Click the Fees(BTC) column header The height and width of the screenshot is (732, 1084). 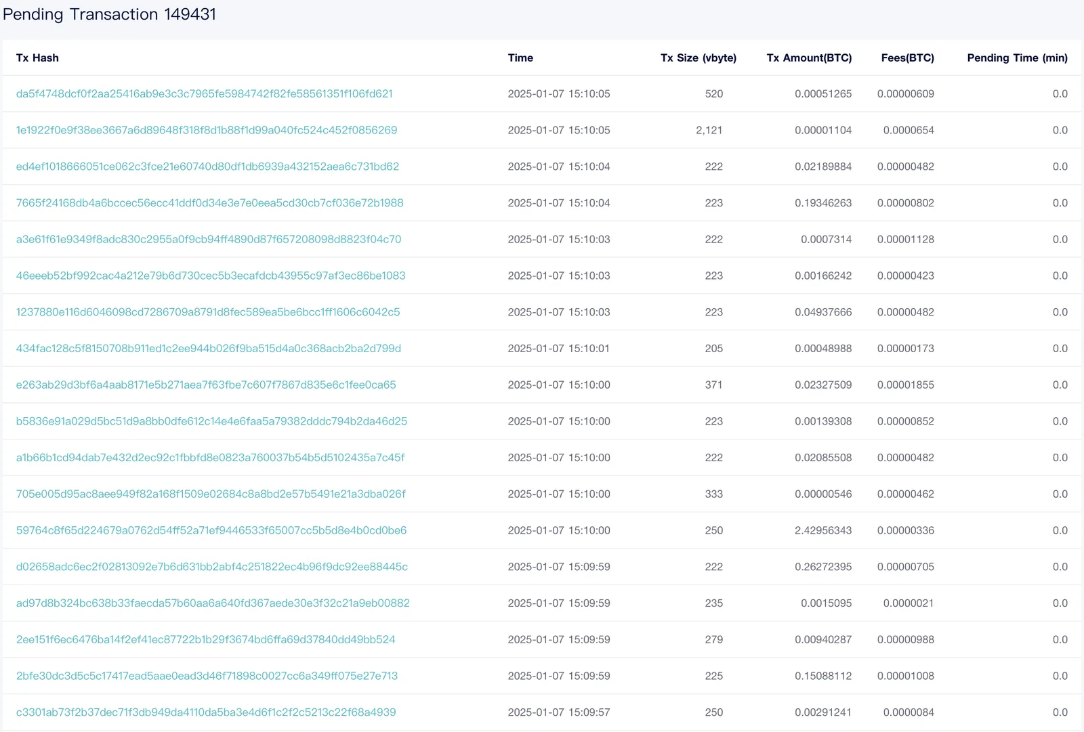(x=907, y=58)
